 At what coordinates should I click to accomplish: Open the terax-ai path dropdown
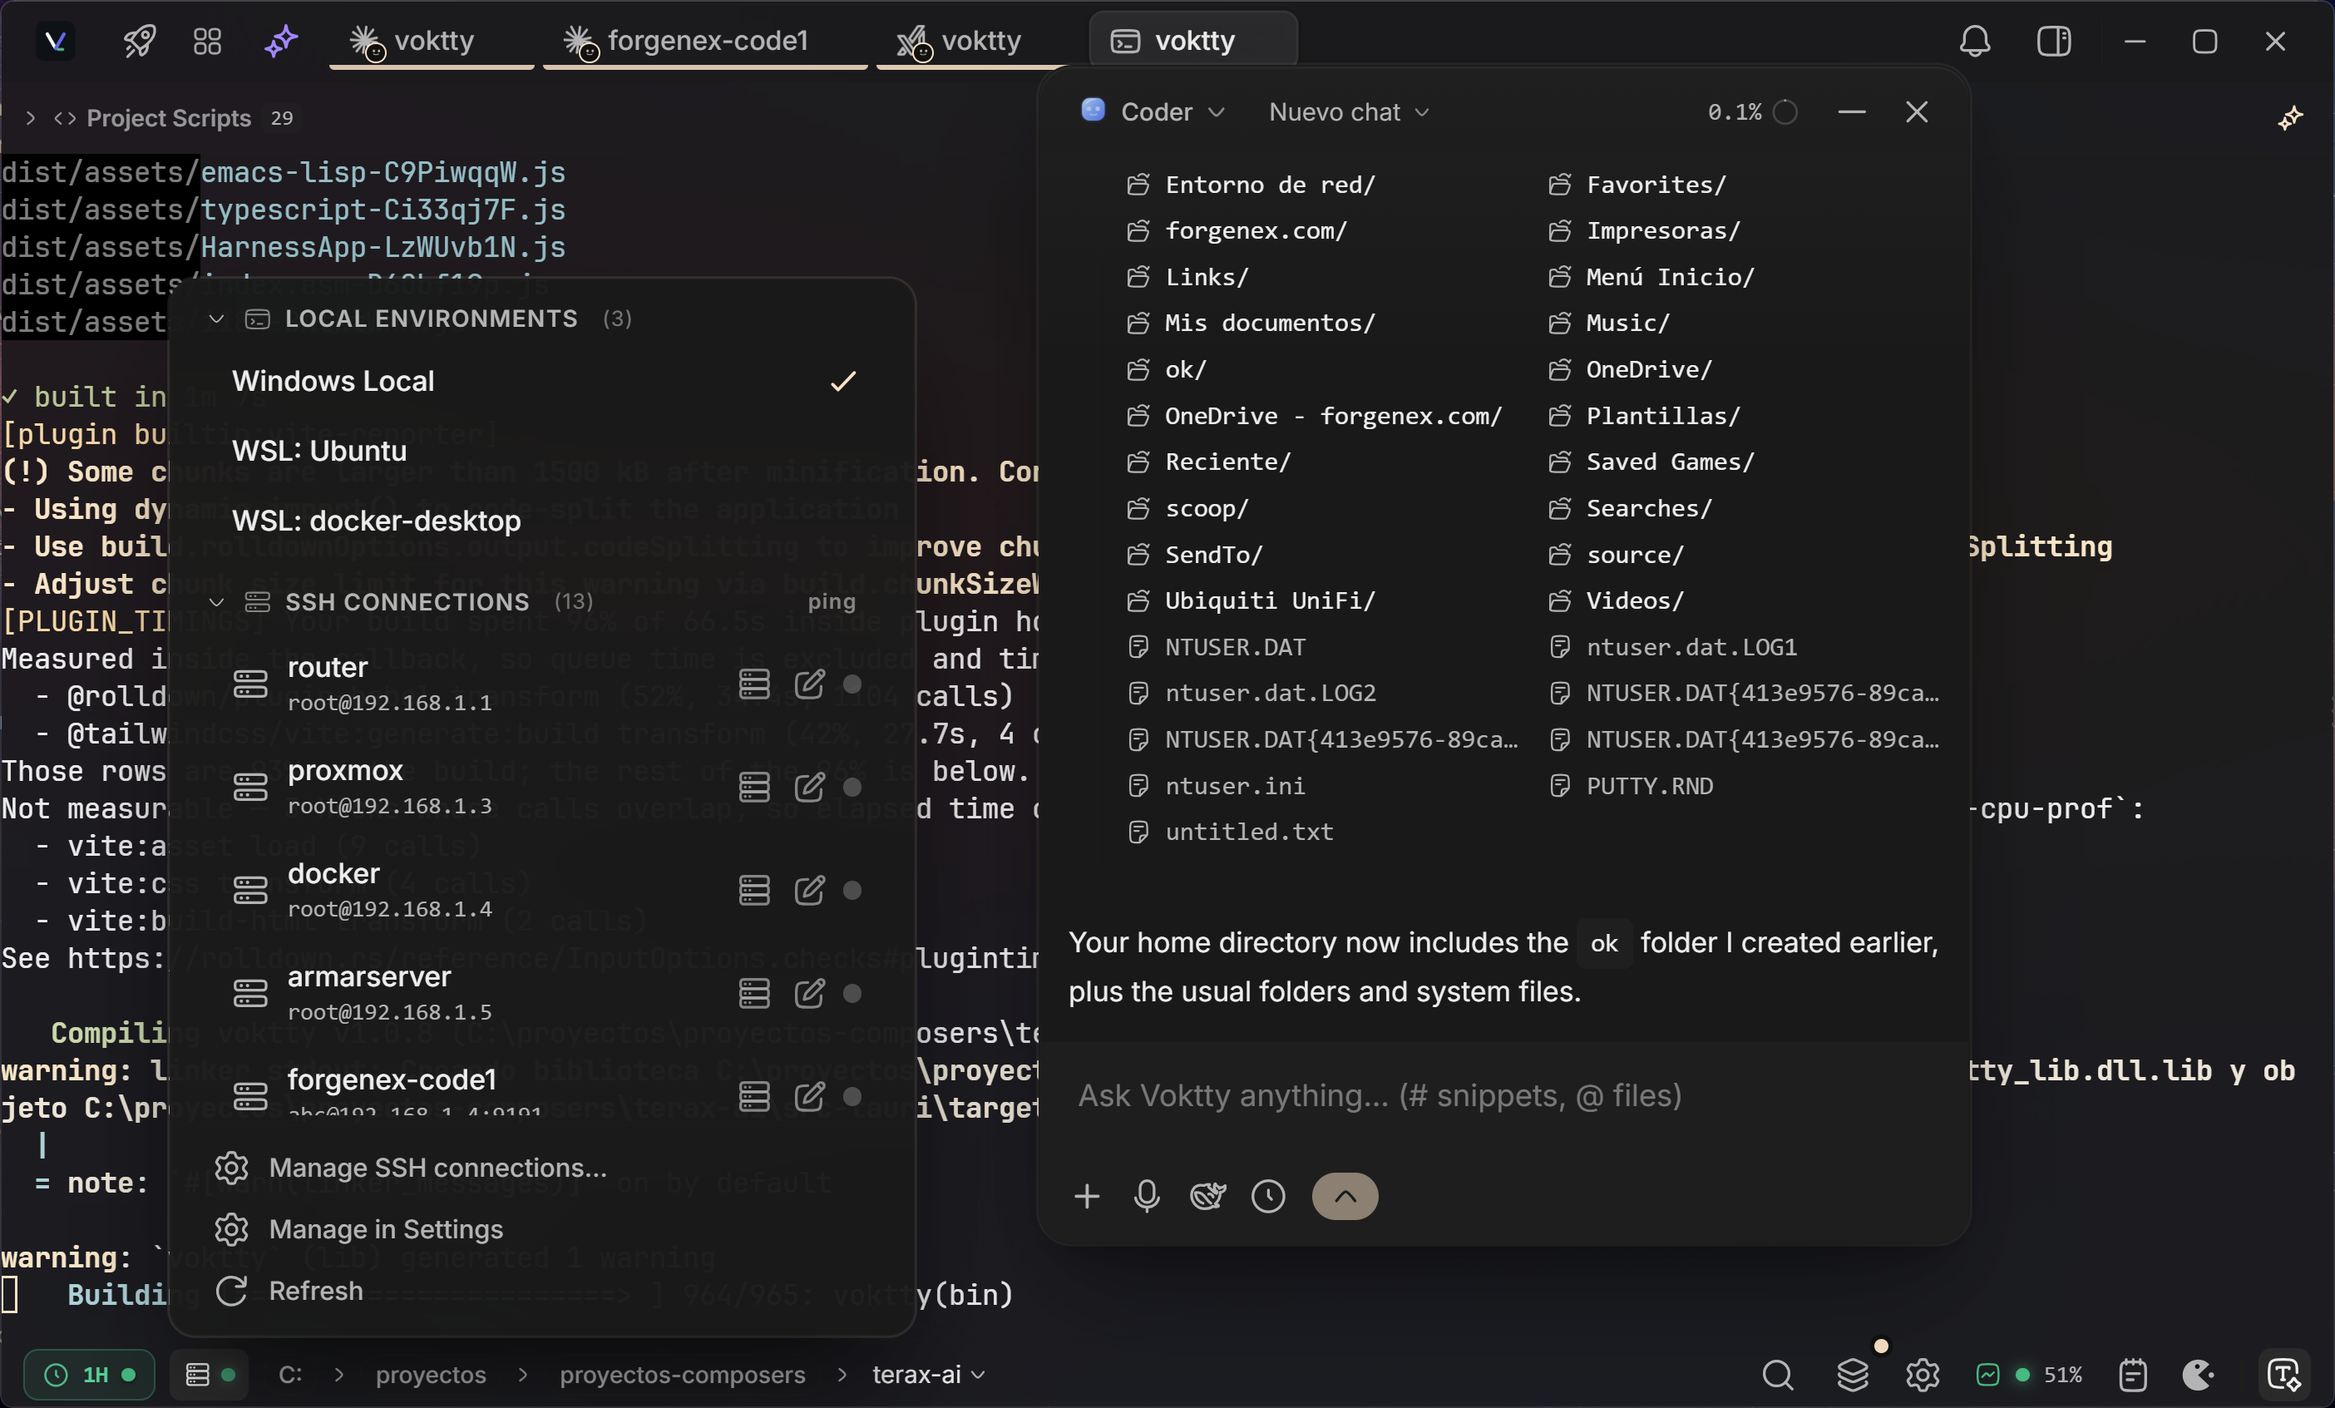click(x=929, y=1375)
